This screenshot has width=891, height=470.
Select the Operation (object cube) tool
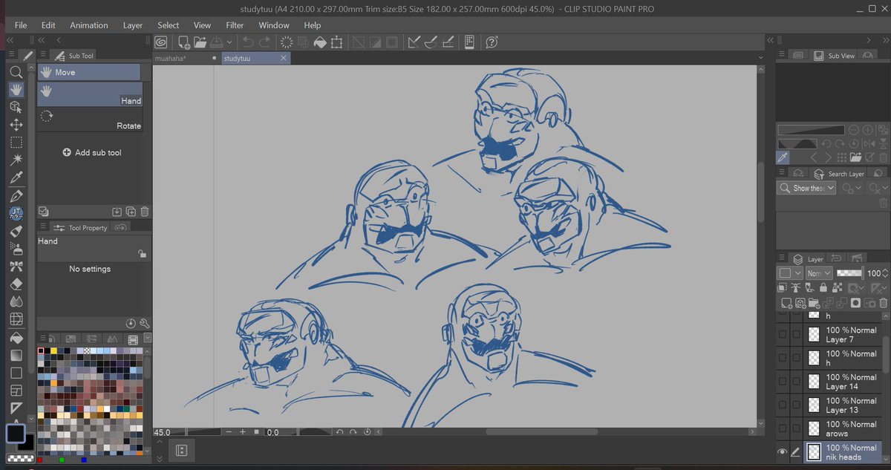[16, 108]
